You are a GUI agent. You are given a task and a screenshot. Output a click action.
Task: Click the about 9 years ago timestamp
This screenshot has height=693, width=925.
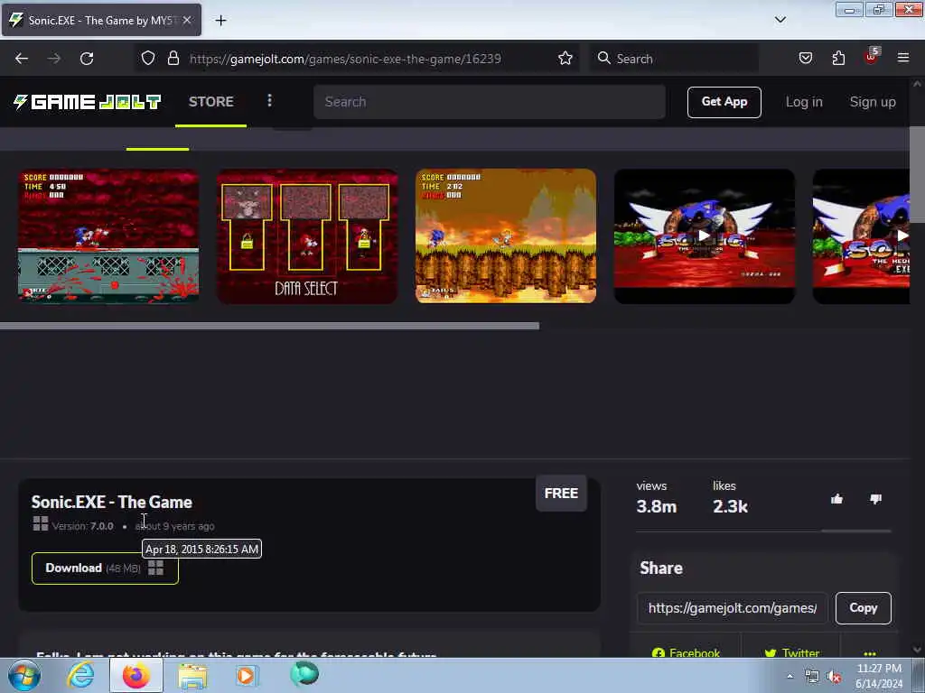pos(174,526)
